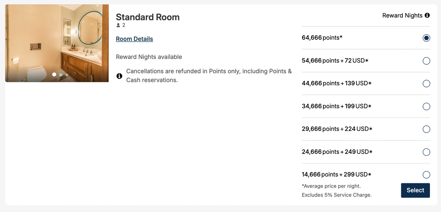Select the 24,666 points + 249 USD rate
The height and width of the screenshot is (212, 441).
pyautogui.click(x=426, y=152)
